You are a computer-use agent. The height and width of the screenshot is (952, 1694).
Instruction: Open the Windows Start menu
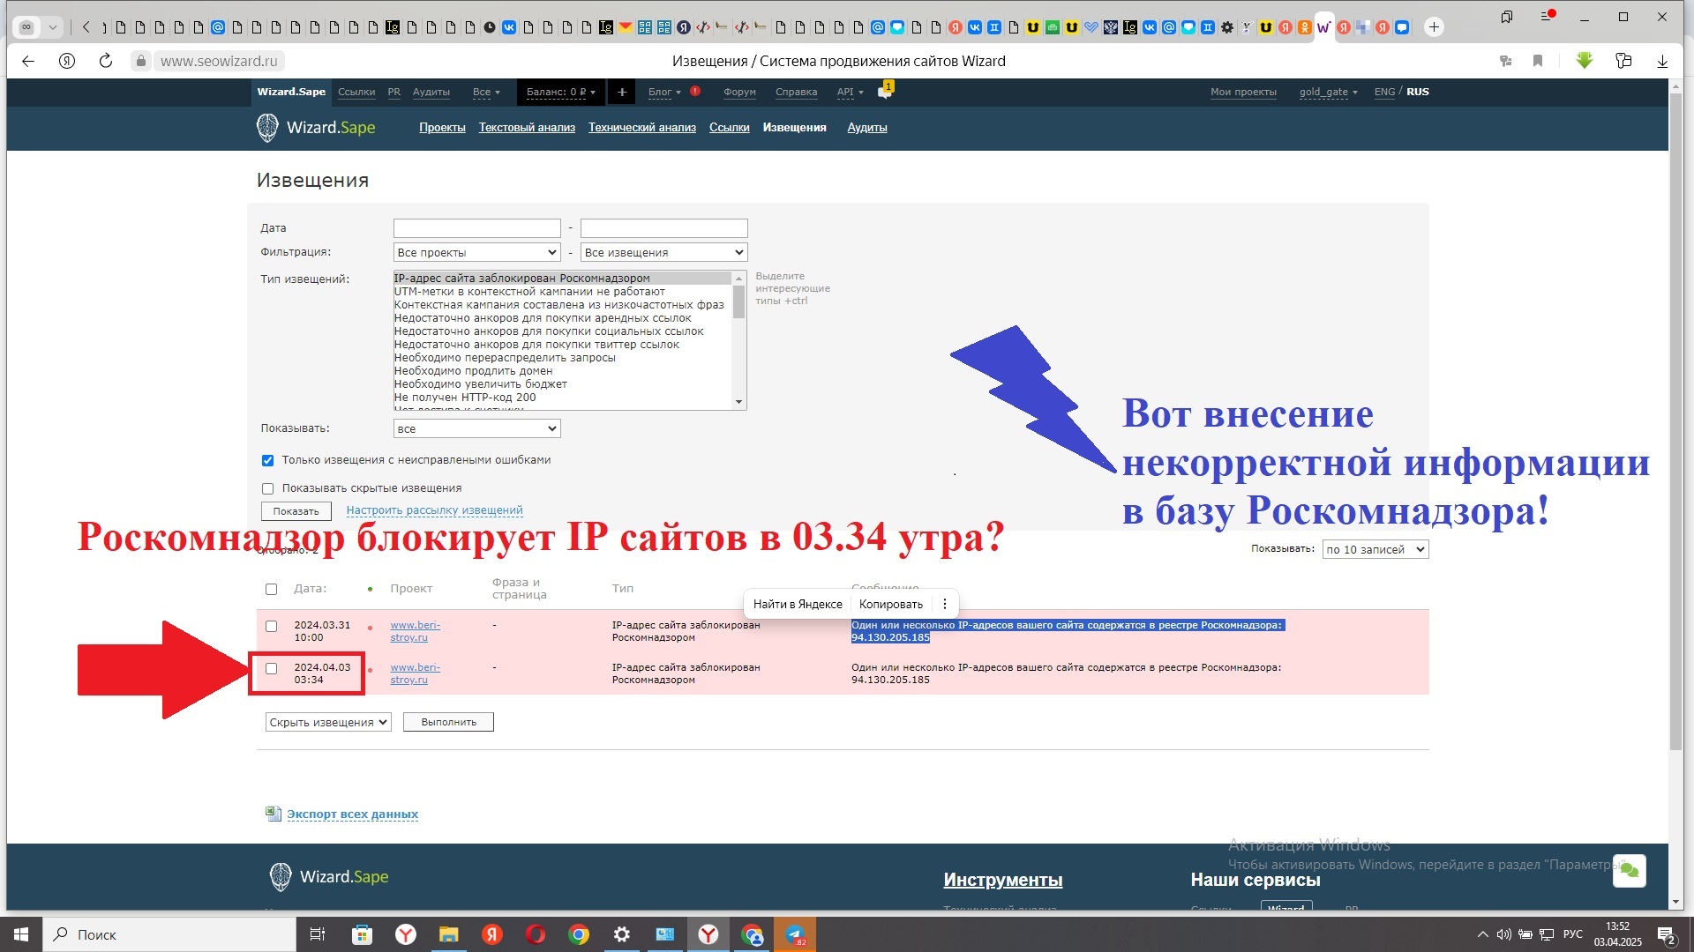(x=21, y=934)
